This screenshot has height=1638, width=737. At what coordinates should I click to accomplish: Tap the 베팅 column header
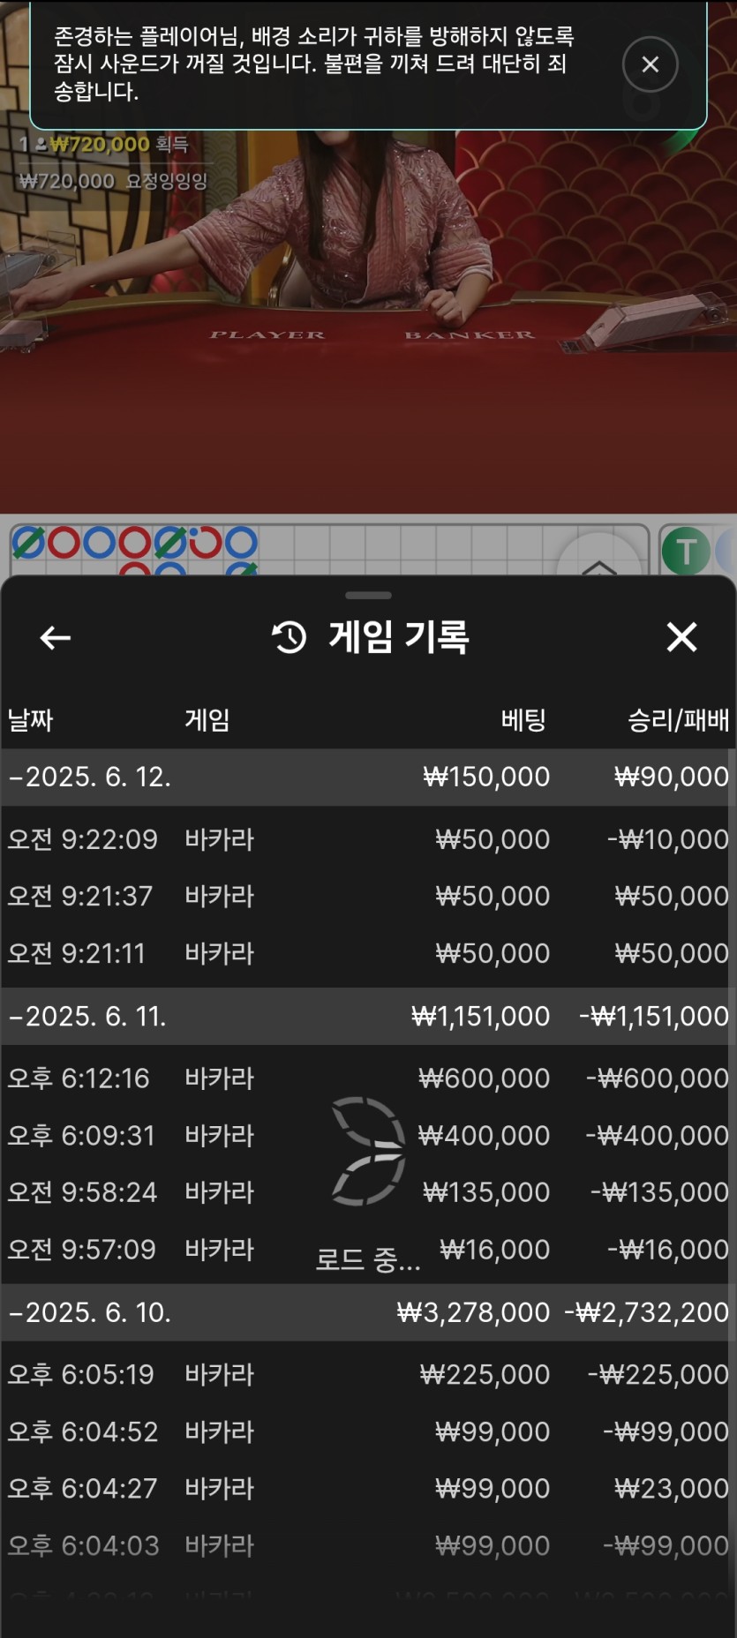(524, 720)
